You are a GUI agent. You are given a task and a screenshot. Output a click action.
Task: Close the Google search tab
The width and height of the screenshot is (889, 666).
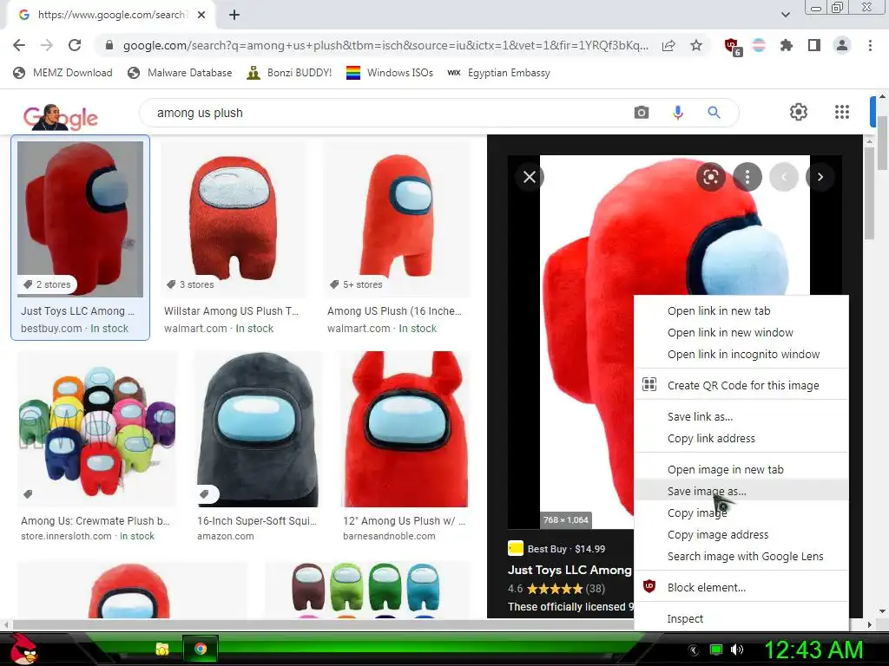pos(201,15)
